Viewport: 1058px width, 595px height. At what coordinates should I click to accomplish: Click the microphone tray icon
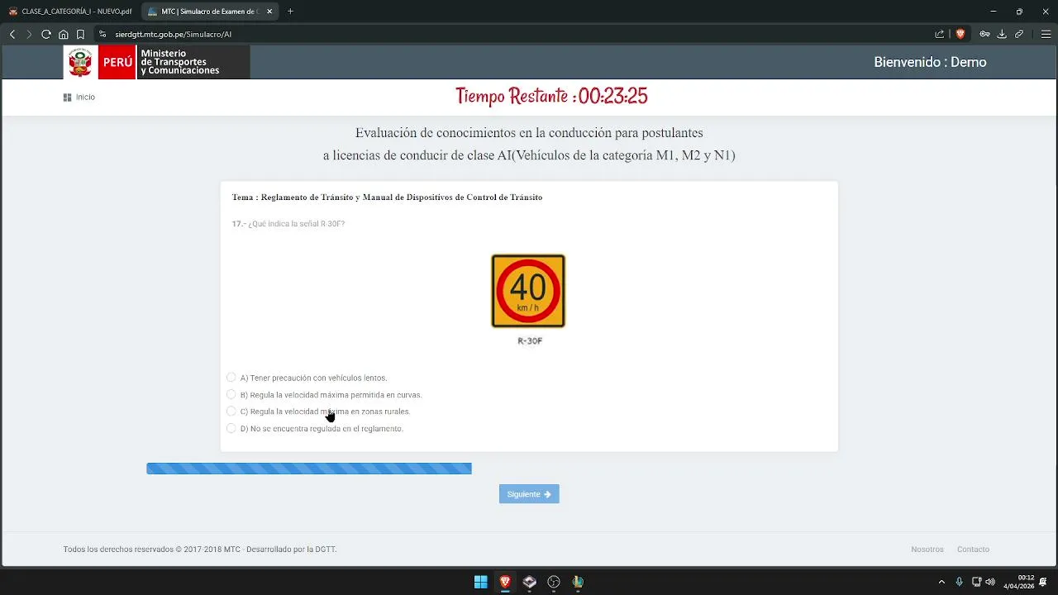coord(960,582)
